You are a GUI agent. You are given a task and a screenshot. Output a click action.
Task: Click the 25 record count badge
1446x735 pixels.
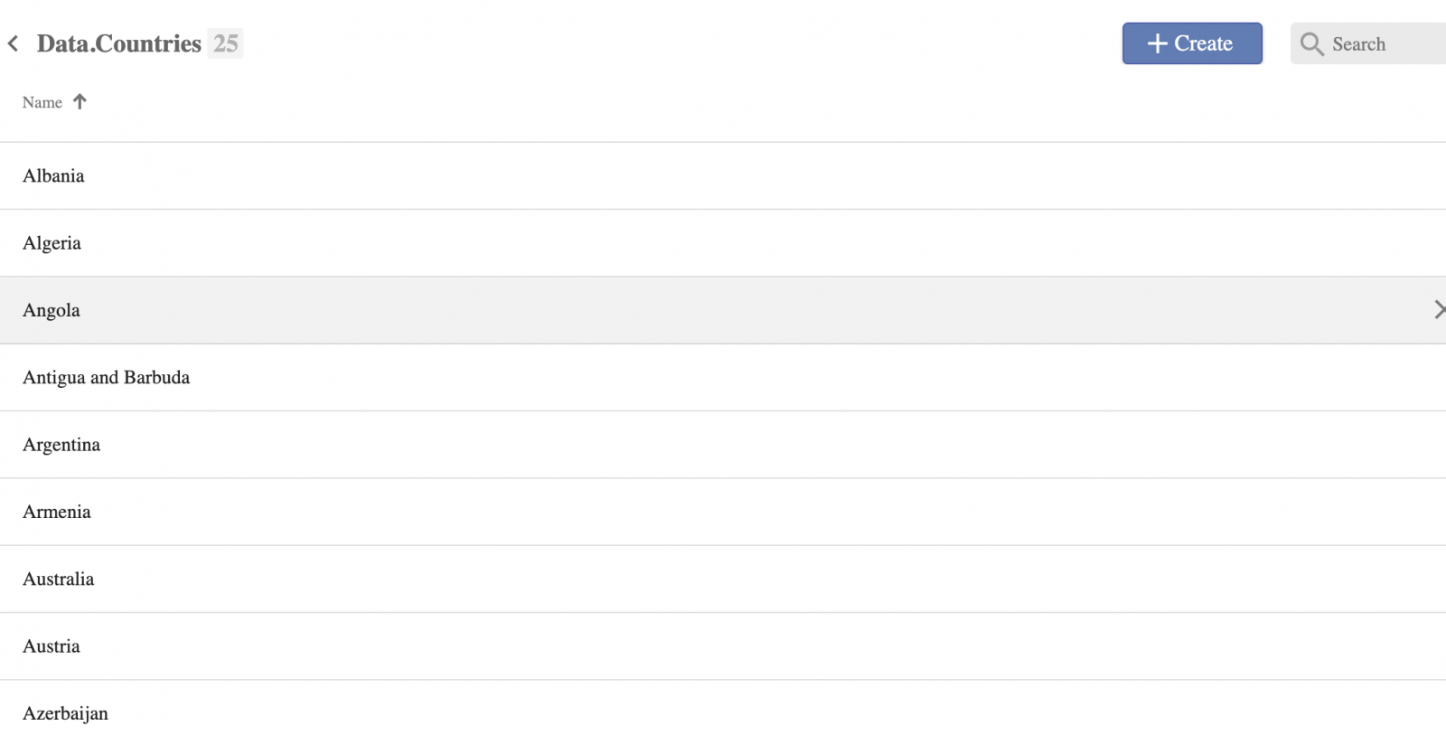click(x=225, y=43)
